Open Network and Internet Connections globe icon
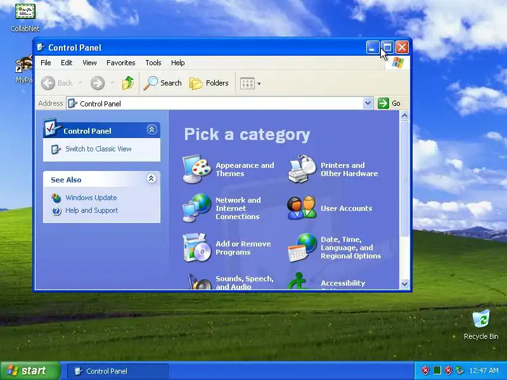Viewport: 507px width, 380px height. pyautogui.click(x=197, y=208)
